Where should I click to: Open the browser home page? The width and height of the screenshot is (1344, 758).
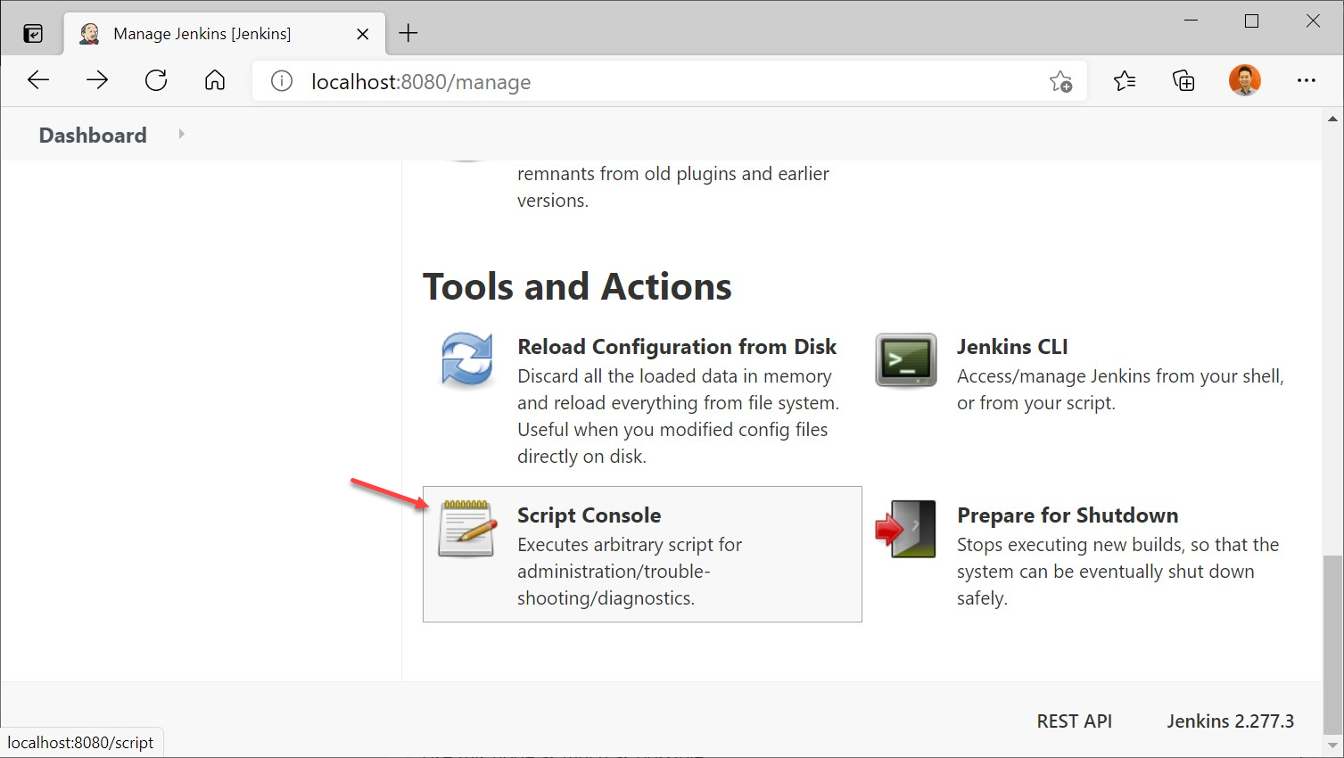pos(215,81)
